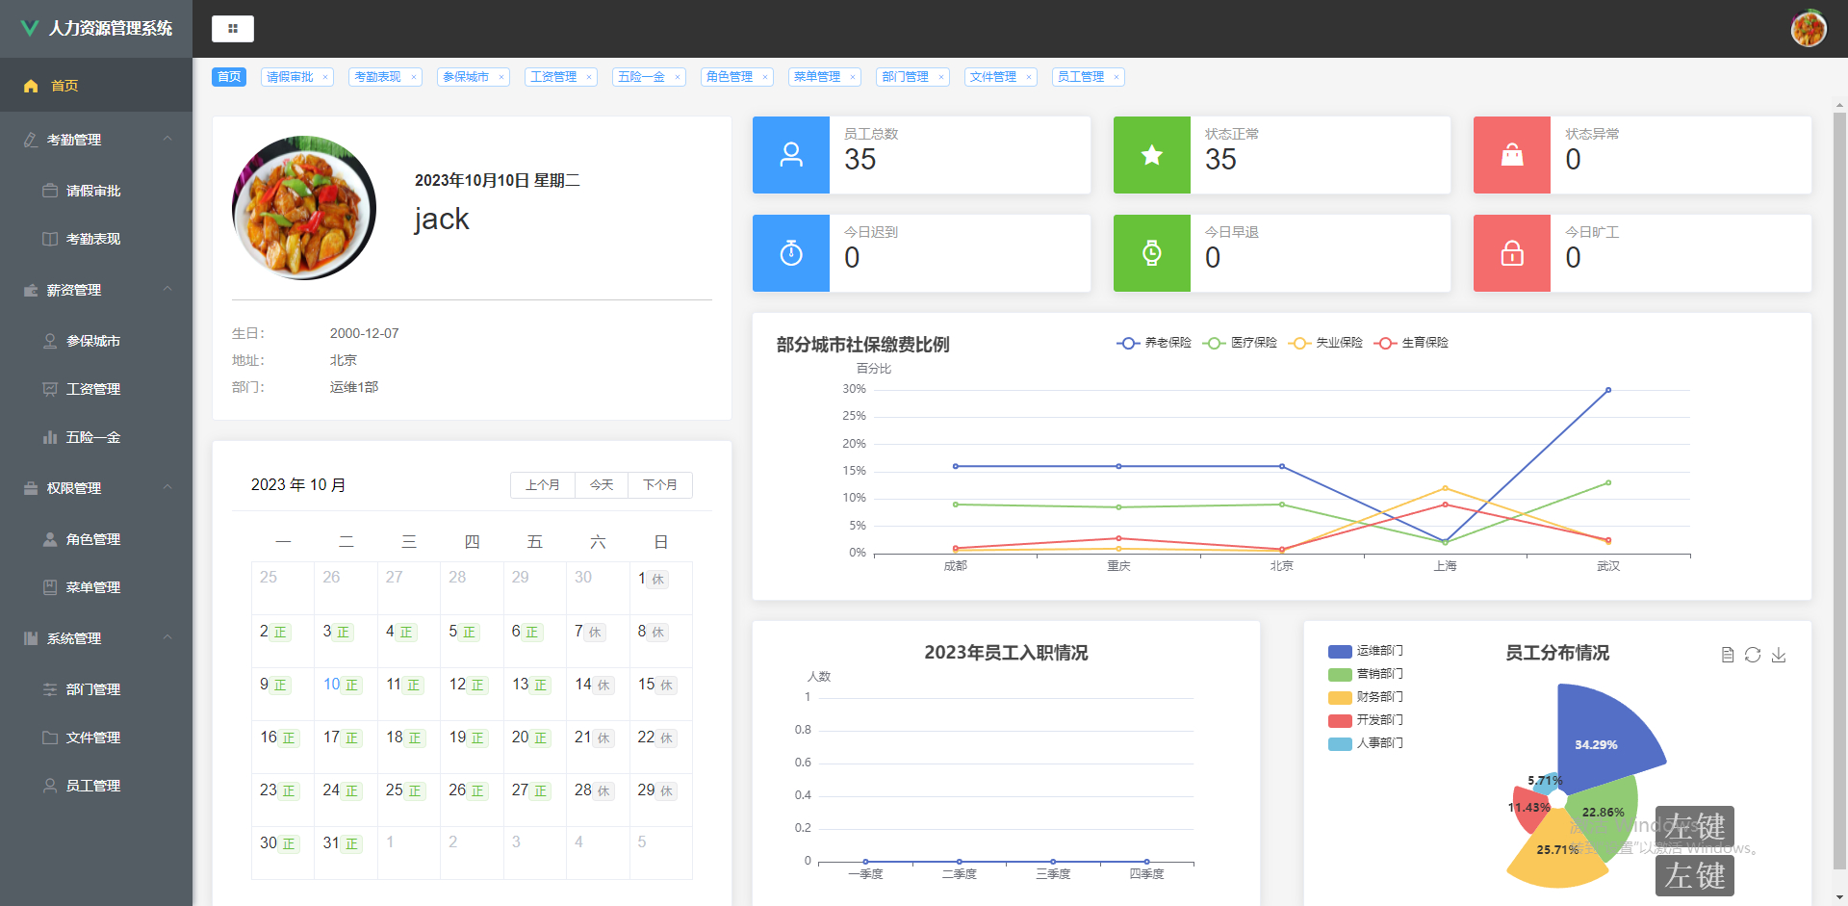Select the 考勤表现 sidebar icon
The height and width of the screenshot is (906, 1848).
49,238
